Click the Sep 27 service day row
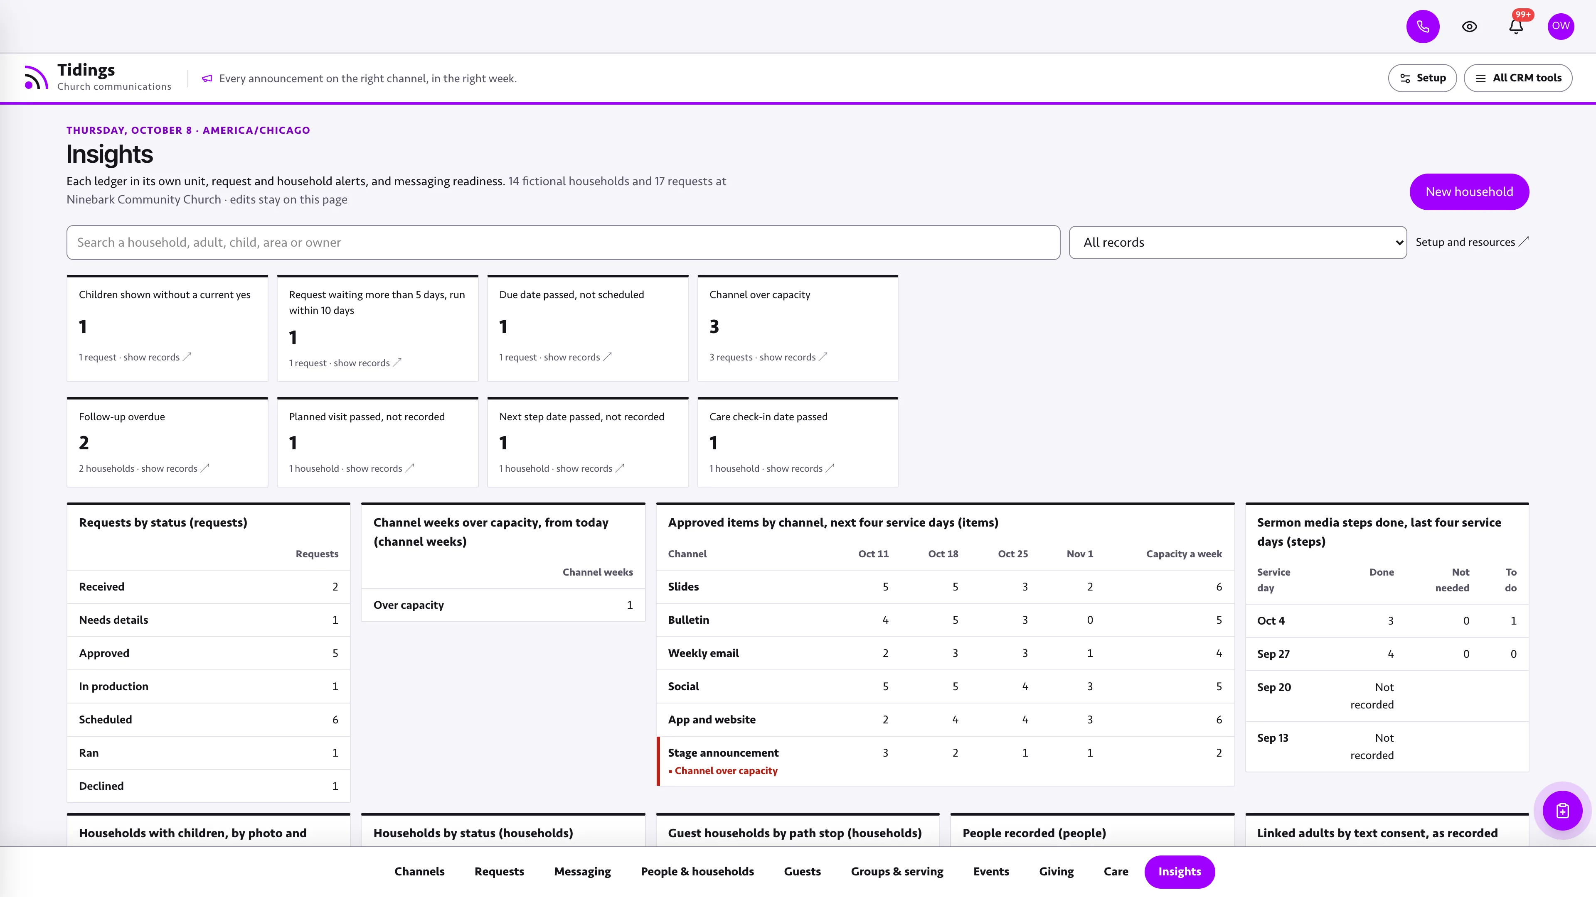1596x897 pixels. click(1387, 654)
